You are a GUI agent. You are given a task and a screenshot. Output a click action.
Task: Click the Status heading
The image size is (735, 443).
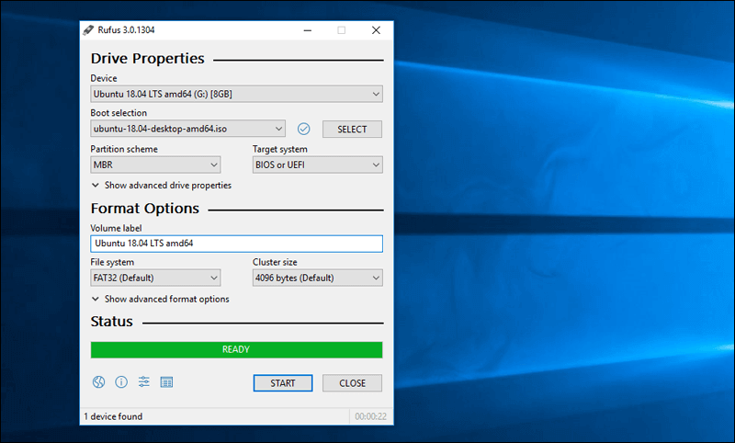click(111, 322)
